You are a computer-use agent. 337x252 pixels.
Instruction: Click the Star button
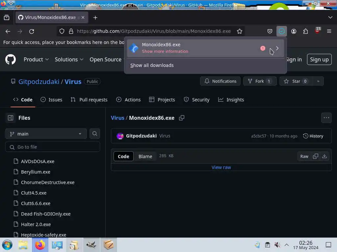(x=296, y=81)
